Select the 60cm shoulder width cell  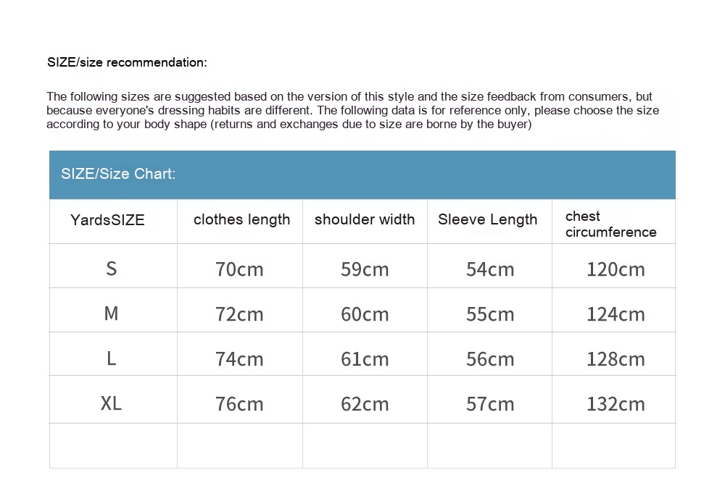[365, 314]
